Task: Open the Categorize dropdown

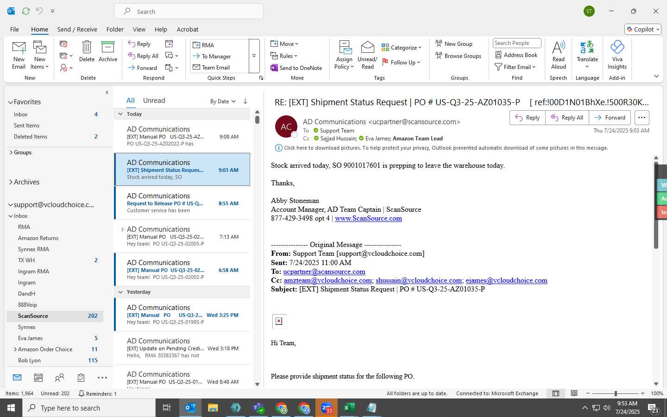Action: pyautogui.click(x=402, y=47)
